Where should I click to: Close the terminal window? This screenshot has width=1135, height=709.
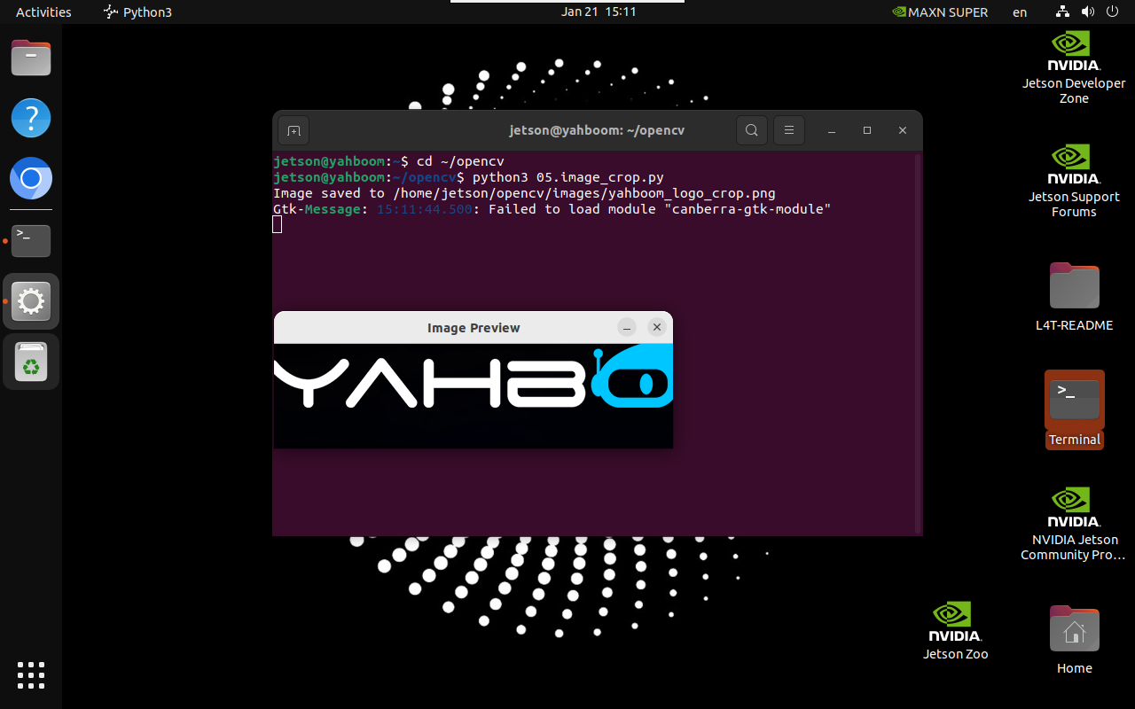903,131
